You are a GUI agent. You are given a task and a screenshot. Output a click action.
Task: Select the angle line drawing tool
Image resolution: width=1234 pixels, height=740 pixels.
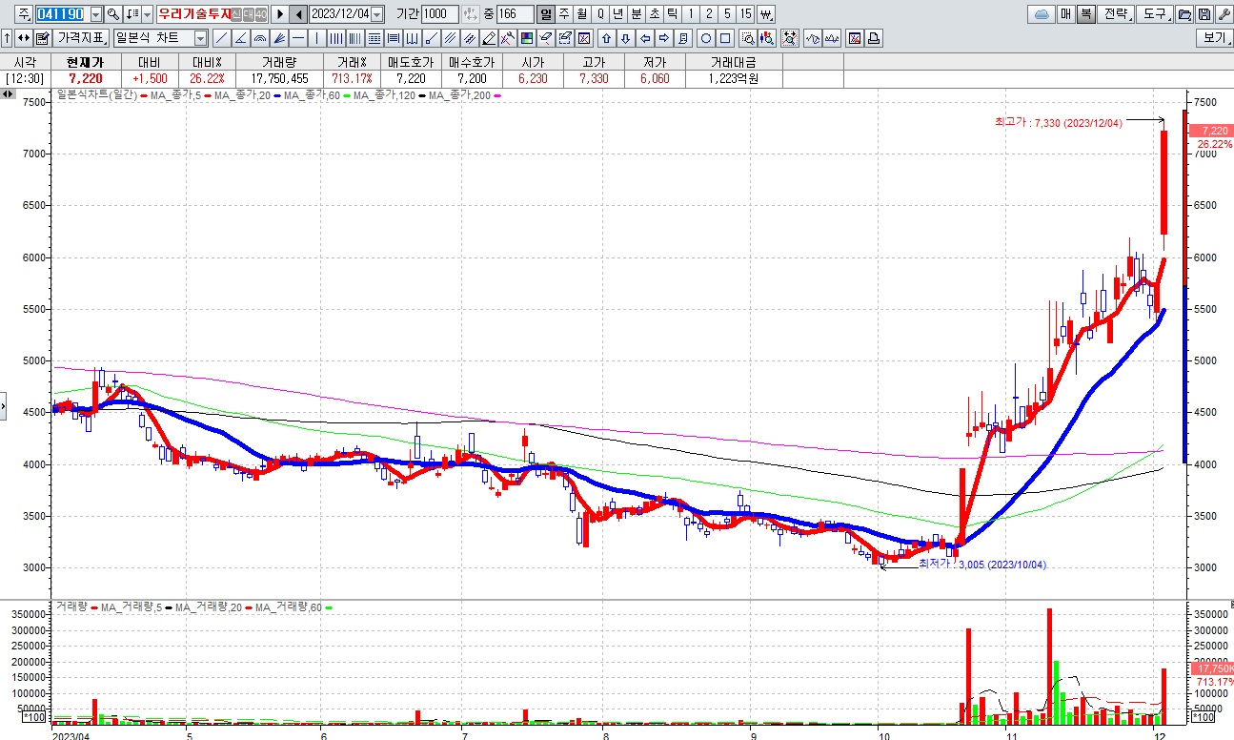(240, 38)
